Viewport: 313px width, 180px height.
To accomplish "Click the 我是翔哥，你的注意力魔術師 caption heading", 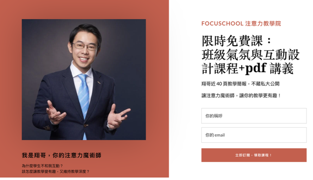I will pyautogui.click(x=61, y=155).
